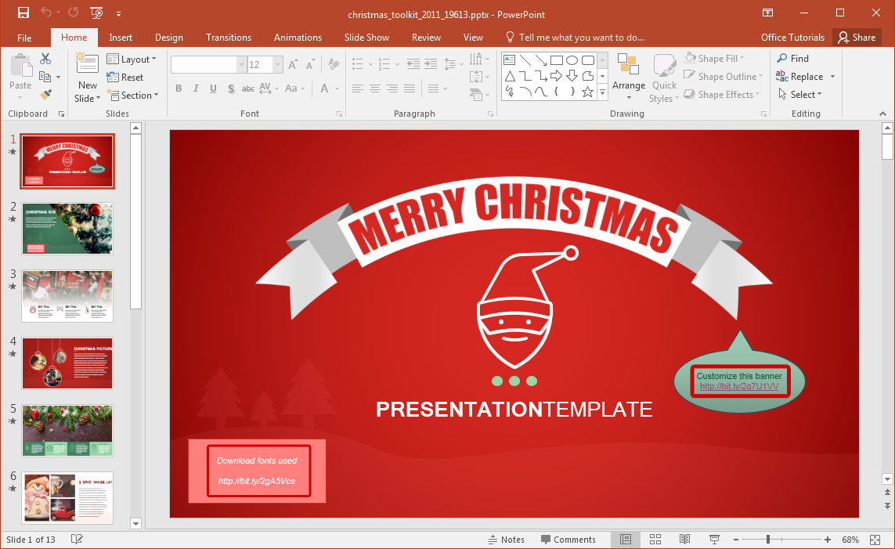Open the Transitions tab
The height and width of the screenshot is (549, 895).
click(x=228, y=38)
